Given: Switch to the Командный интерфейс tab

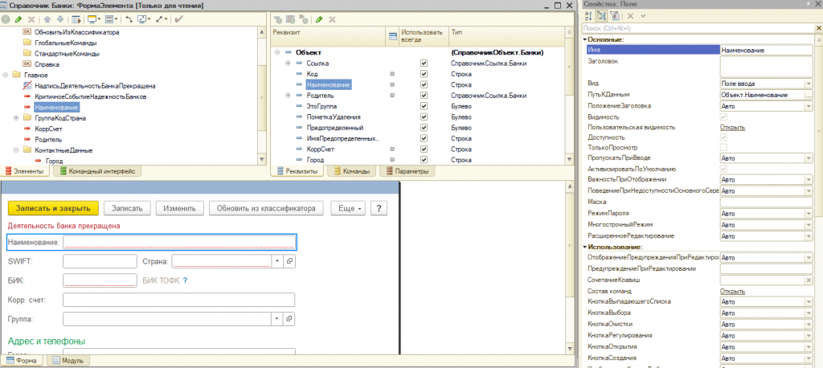Looking at the screenshot, I should pos(97,171).
